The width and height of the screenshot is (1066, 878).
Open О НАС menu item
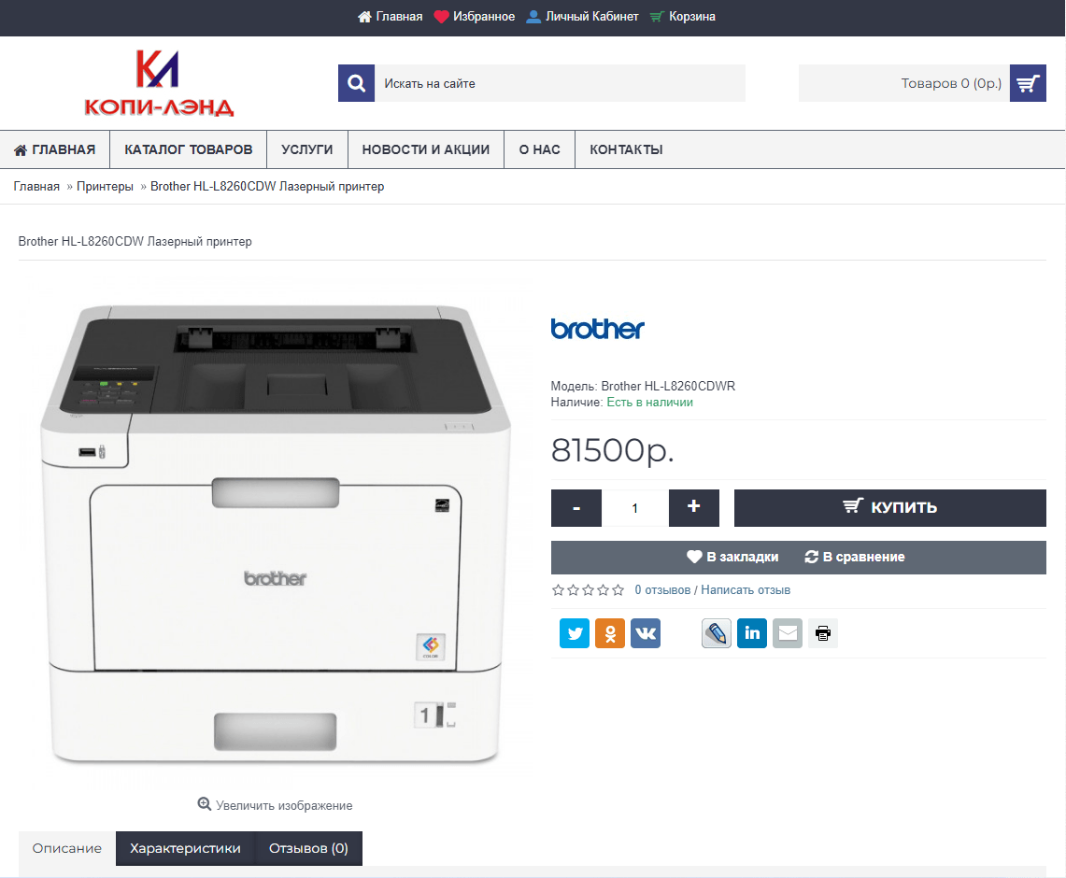tap(539, 149)
